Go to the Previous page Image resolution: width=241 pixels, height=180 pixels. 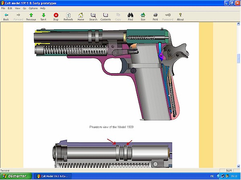coord(31,17)
